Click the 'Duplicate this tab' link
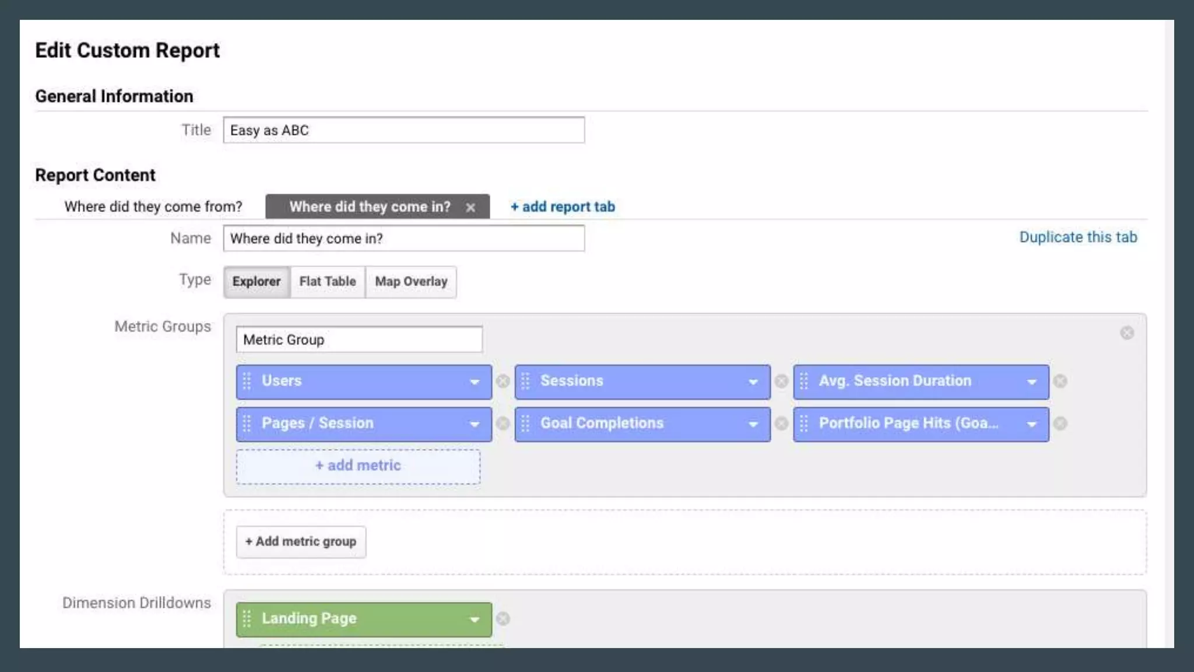The width and height of the screenshot is (1194, 672). point(1078,237)
